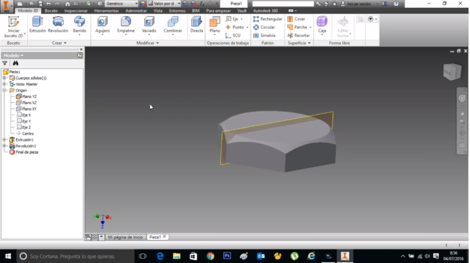Select Plano YZ in the model tree
Viewport: 470px width, 263px height.
pyautogui.click(x=29, y=97)
